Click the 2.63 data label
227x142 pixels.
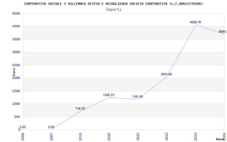click(x=22, y=127)
